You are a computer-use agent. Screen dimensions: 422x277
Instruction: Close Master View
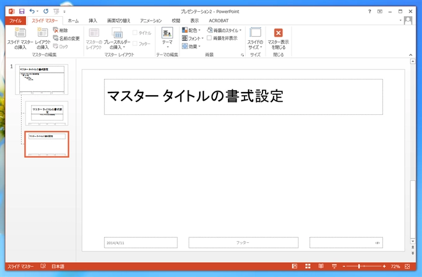click(278, 39)
